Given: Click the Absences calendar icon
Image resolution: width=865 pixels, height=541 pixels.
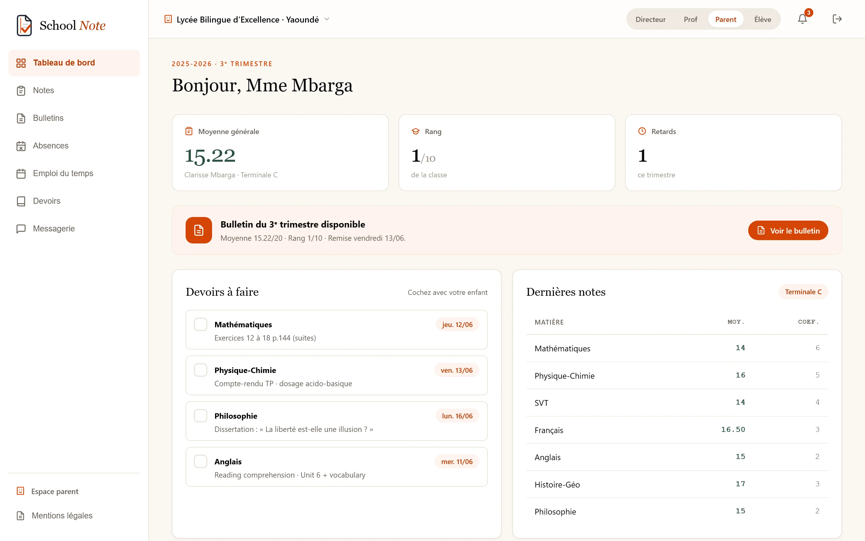Looking at the screenshot, I should [21, 146].
